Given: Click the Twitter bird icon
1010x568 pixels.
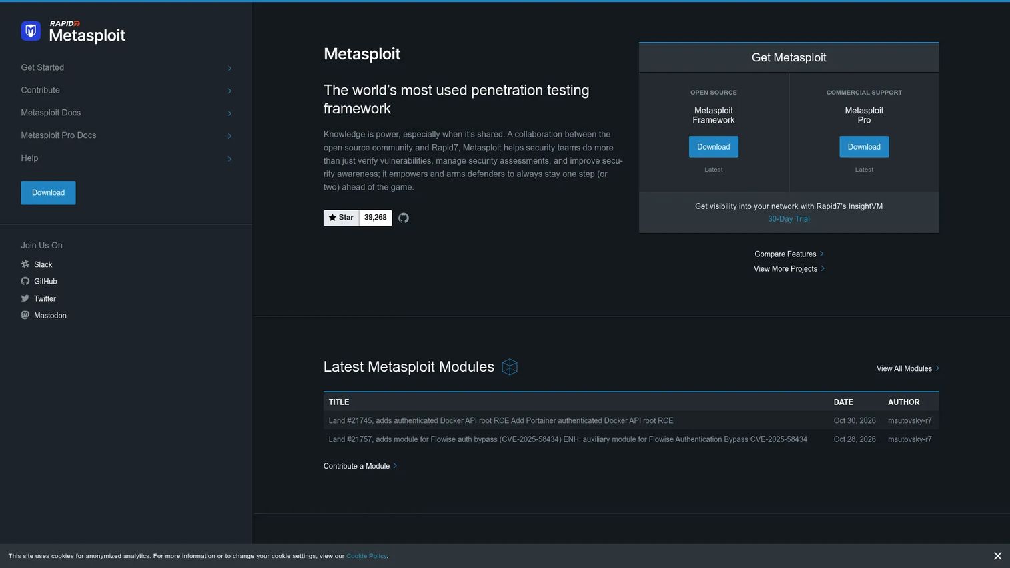Looking at the screenshot, I should tap(25, 298).
